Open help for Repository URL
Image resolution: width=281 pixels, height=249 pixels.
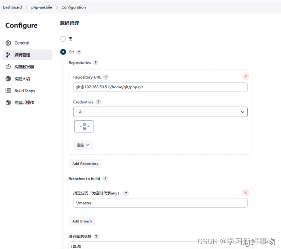tap(106, 77)
